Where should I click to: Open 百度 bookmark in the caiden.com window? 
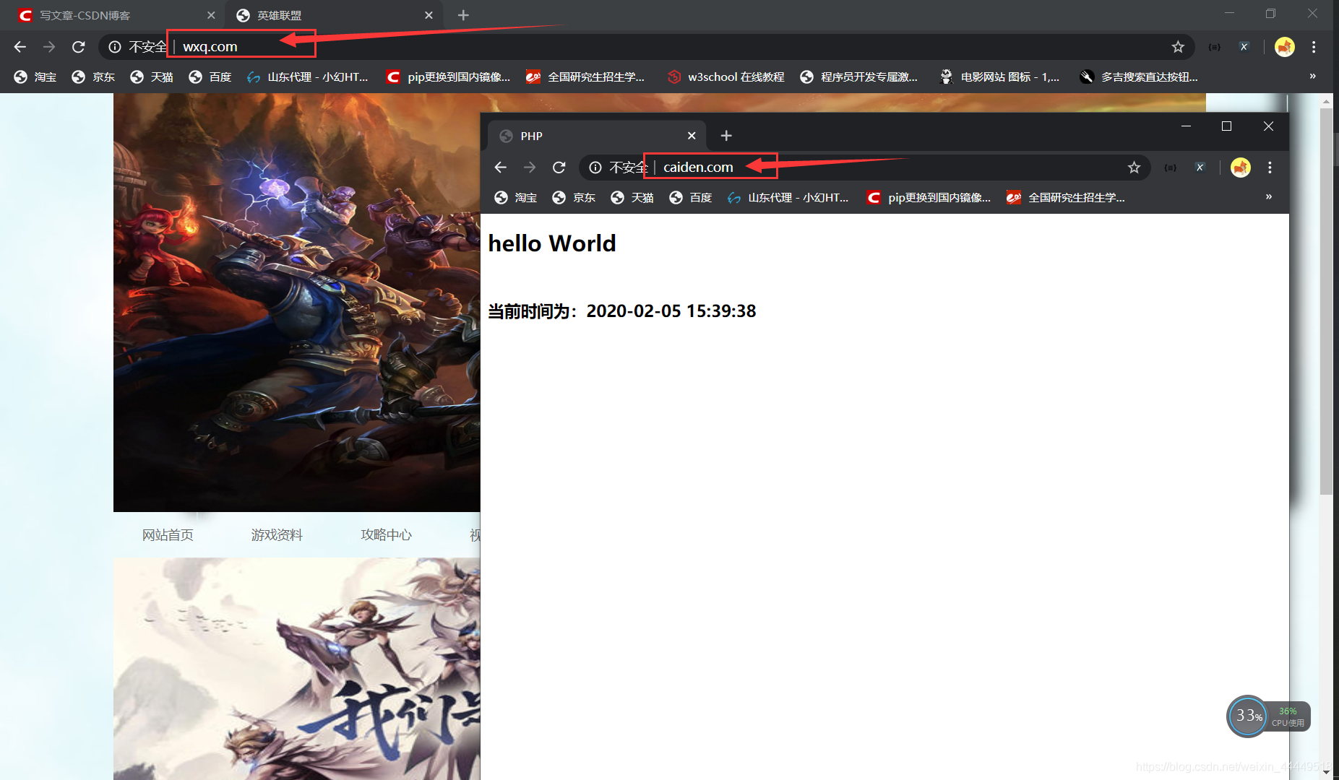[691, 198]
